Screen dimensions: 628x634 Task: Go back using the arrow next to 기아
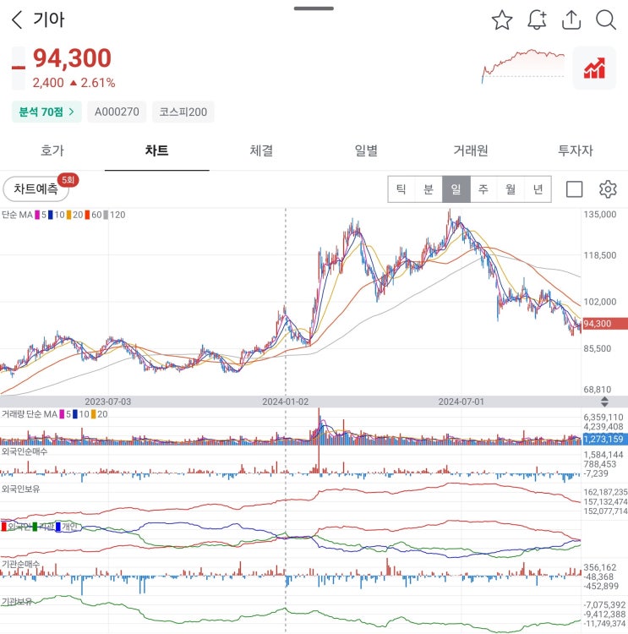tap(17, 19)
